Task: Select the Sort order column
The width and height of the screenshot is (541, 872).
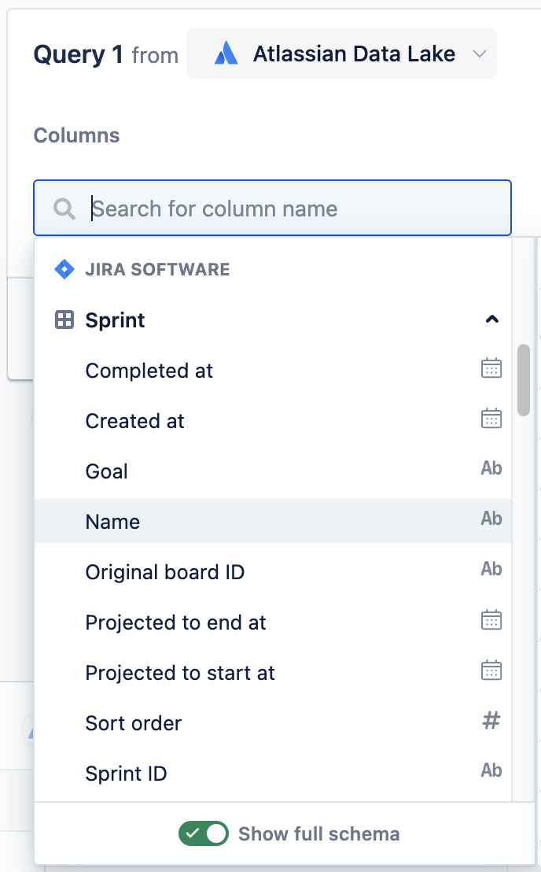Action: 273,723
